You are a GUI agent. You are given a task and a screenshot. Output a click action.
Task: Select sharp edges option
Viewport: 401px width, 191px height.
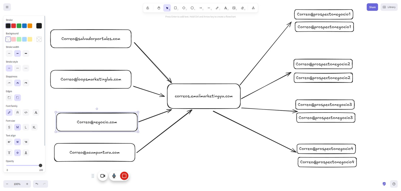click(x=9, y=98)
